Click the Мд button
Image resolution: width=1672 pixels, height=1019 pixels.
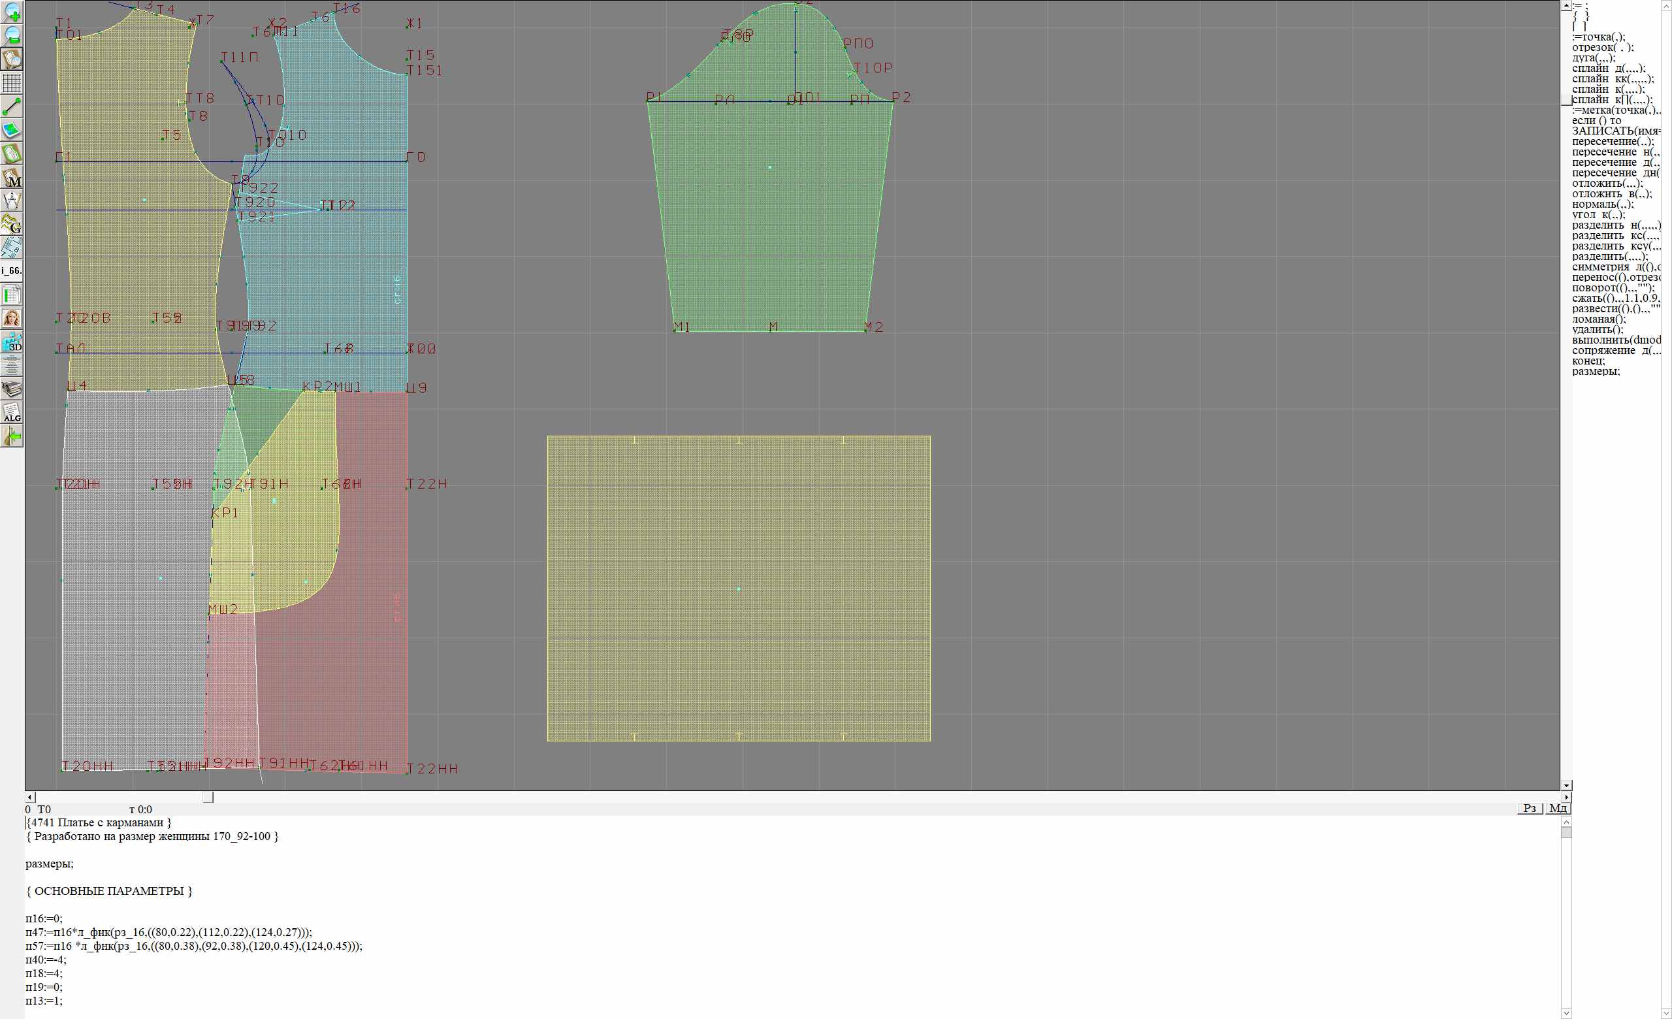(x=1558, y=808)
